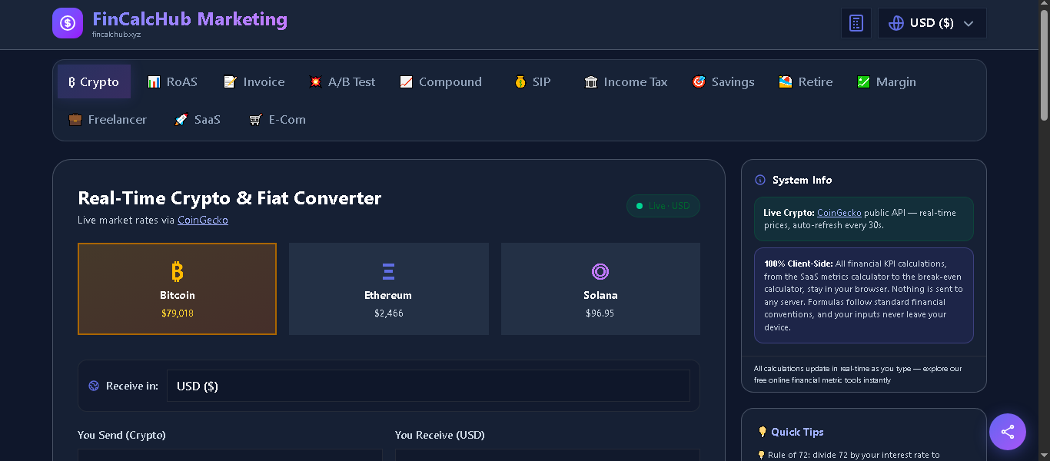1050x461 pixels.
Task: Click the icon beside Receive in label
Action: (94, 386)
